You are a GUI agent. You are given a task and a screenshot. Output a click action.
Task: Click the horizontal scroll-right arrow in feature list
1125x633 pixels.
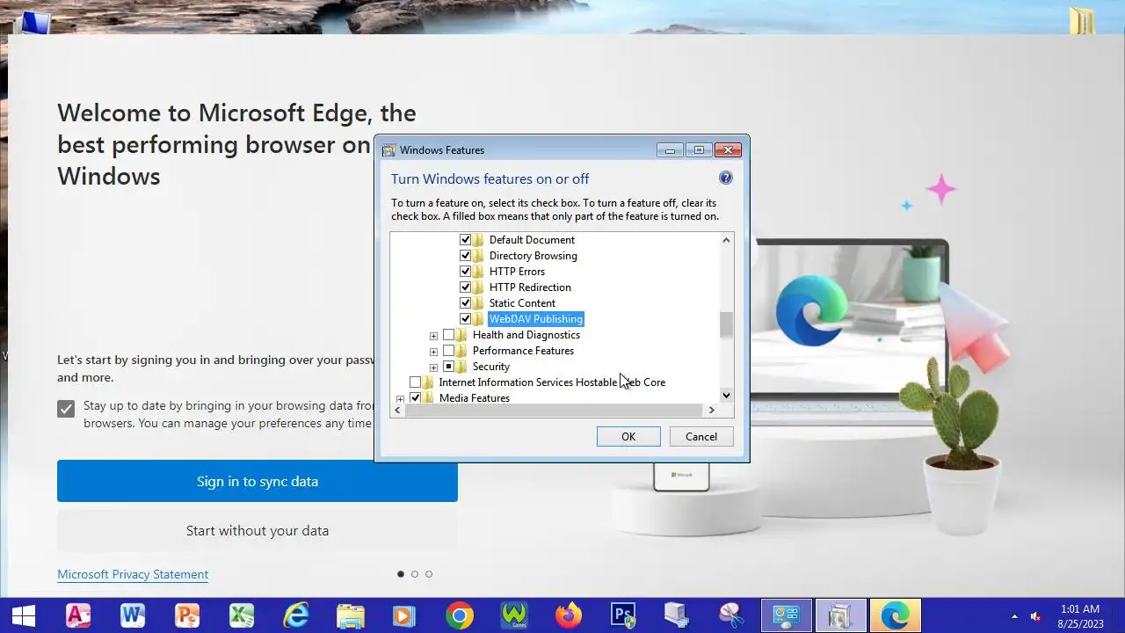[712, 410]
